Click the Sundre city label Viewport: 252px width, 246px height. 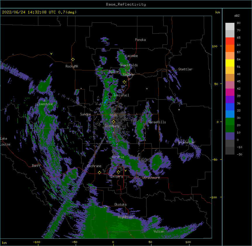click(x=85, y=114)
